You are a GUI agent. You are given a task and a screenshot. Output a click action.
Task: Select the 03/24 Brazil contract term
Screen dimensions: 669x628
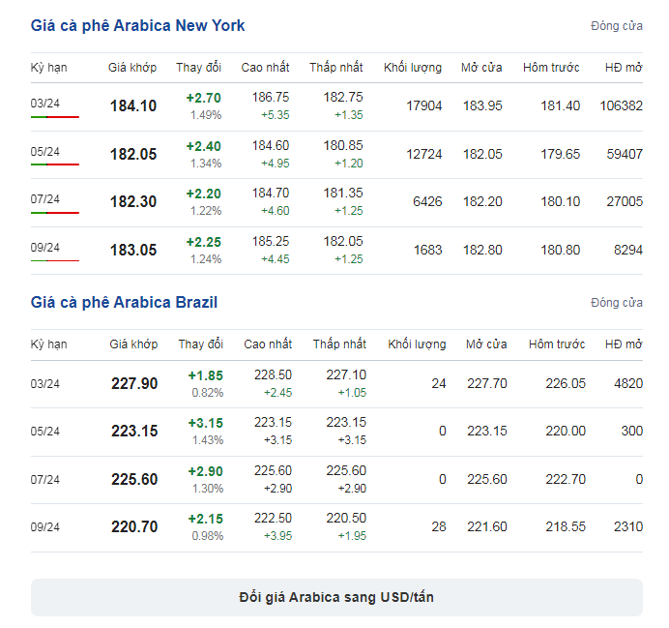coord(45,384)
